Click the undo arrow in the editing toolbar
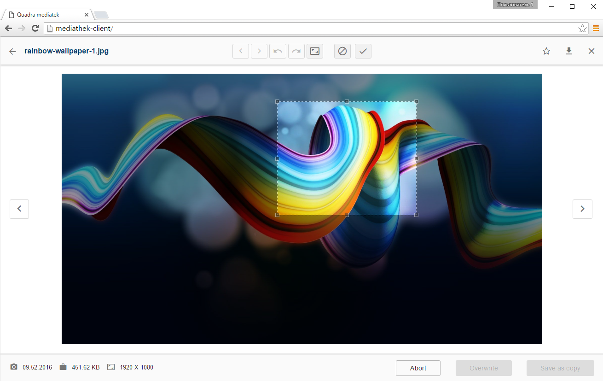Viewport: 603px width, 381px height. point(278,51)
